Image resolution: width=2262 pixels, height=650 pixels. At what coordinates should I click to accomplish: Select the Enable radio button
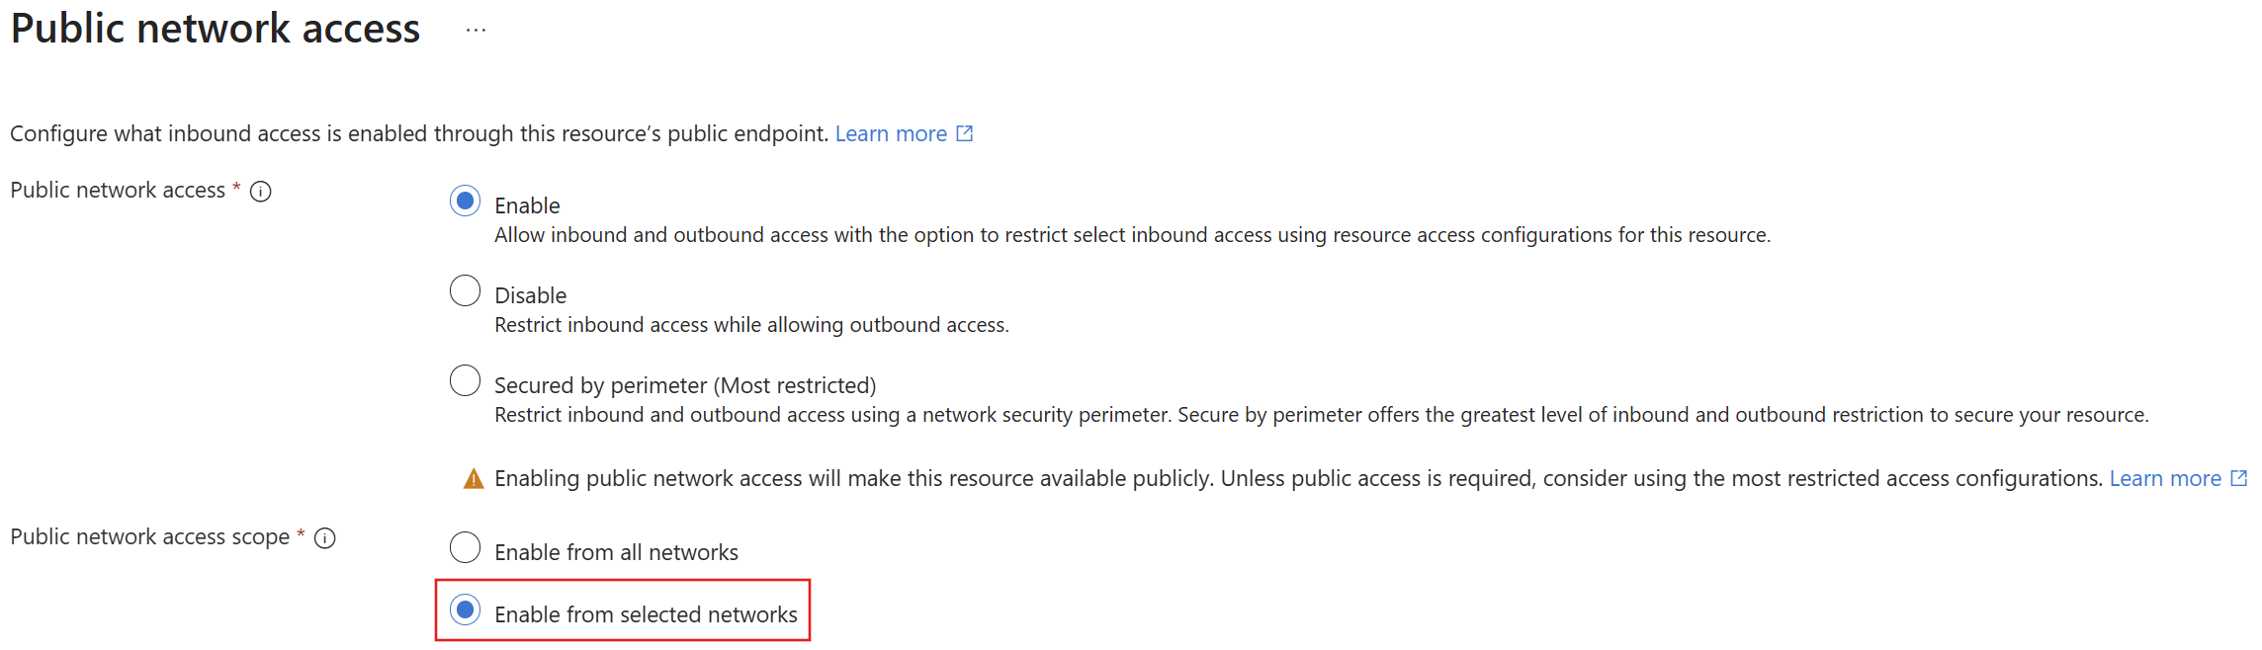pyautogui.click(x=465, y=199)
